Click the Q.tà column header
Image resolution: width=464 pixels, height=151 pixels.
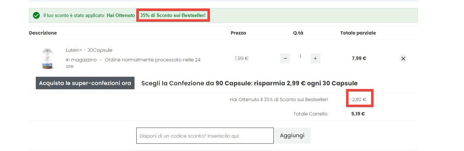(x=298, y=33)
